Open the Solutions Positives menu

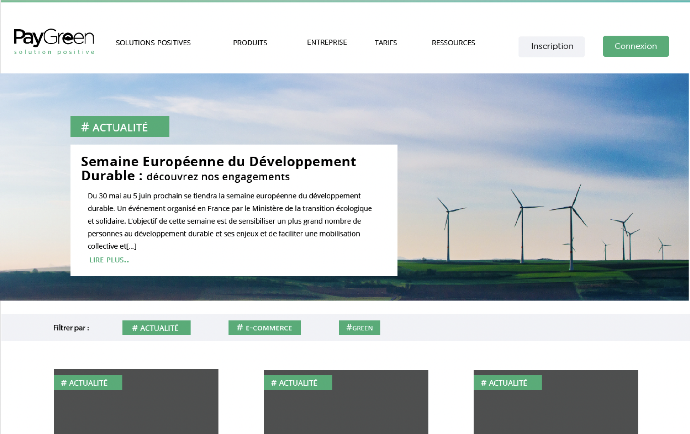(x=153, y=43)
